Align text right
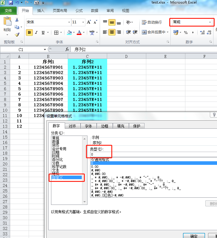This screenshot has height=238, width=217. (119, 32)
